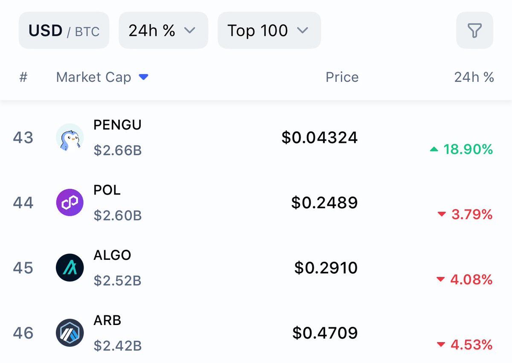Switch currency to BTC
This screenshot has width=512, height=363.
tap(88, 32)
